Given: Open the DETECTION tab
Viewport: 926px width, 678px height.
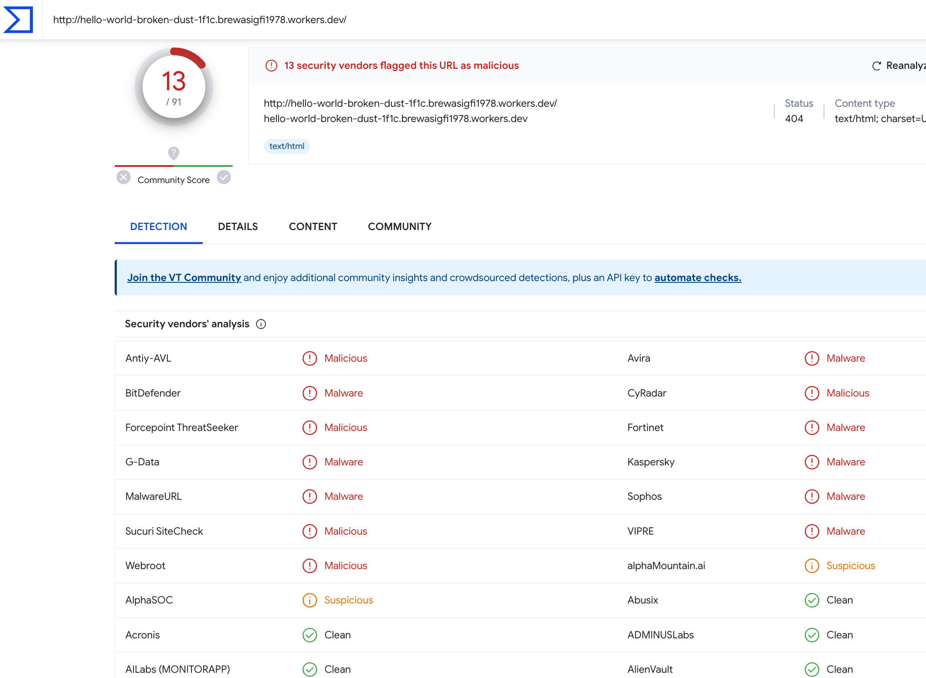Looking at the screenshot, I should coord(159,227).
